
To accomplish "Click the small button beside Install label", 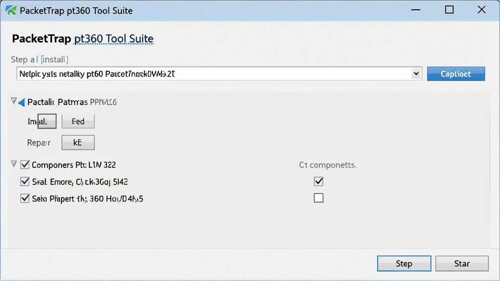I will (x=47, y=121).
